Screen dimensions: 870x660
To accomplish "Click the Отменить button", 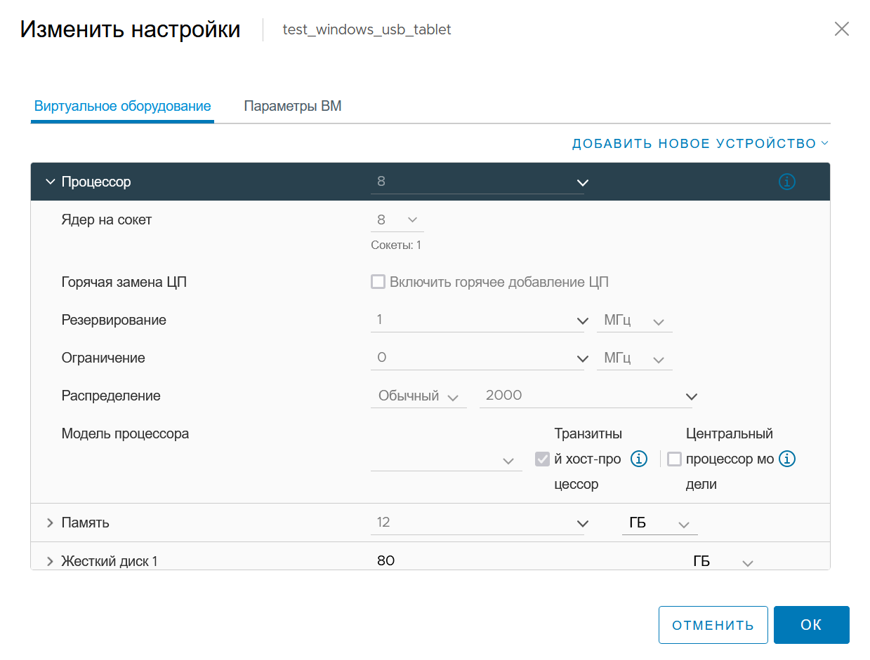I will (x=713, y=625).
